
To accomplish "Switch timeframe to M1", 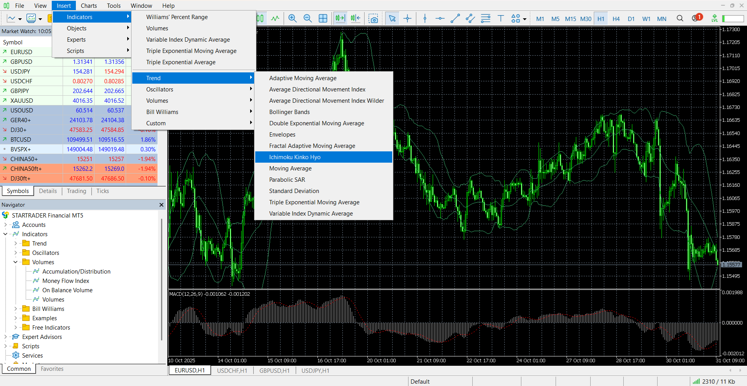I will point(540,19).
